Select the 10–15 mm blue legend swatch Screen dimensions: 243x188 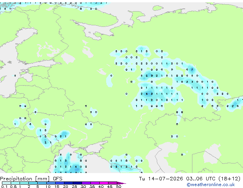[51, 183]
